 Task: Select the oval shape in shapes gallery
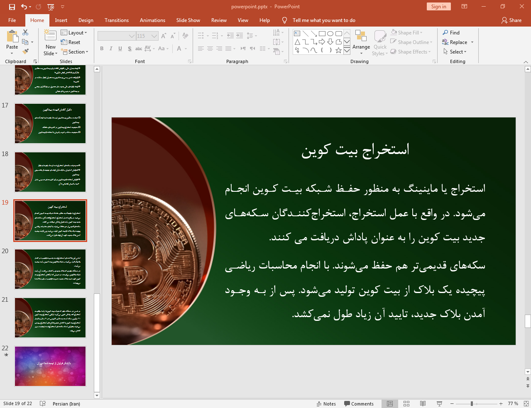pos(330,34)
